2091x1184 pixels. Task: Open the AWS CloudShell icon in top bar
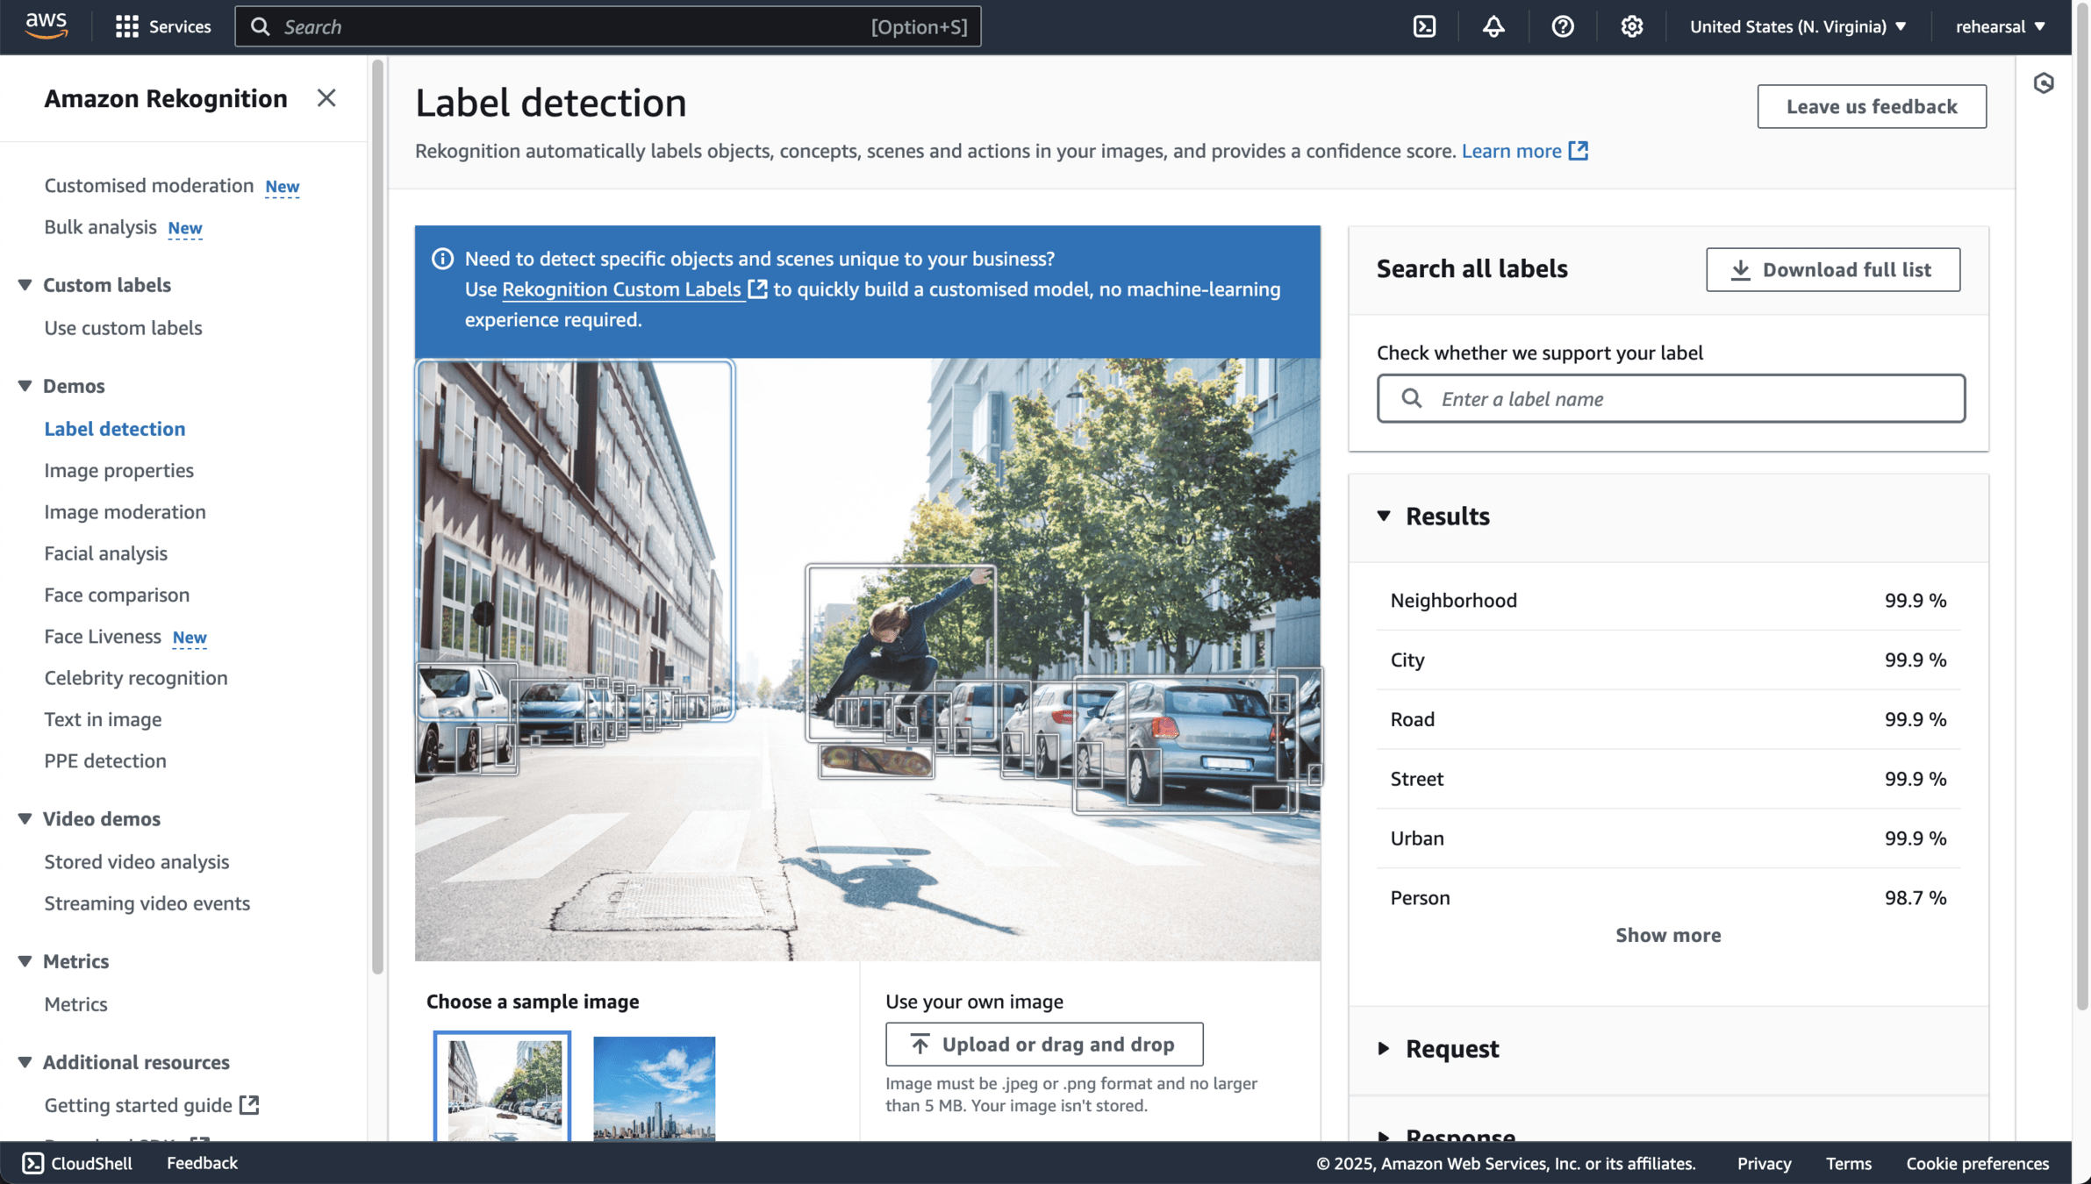click(x=1424, y=26)
